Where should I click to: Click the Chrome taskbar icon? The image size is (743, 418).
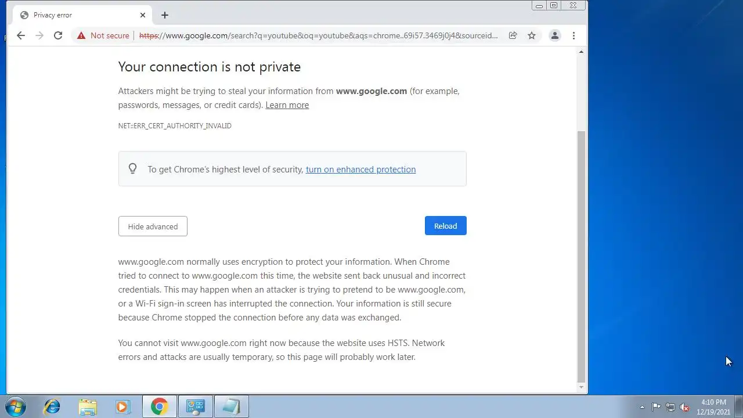[x=160, y=406]
